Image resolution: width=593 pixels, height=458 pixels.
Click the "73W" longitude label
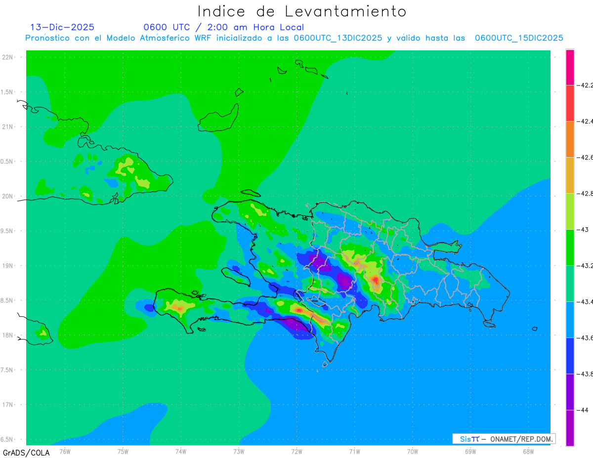coord(239,451)
